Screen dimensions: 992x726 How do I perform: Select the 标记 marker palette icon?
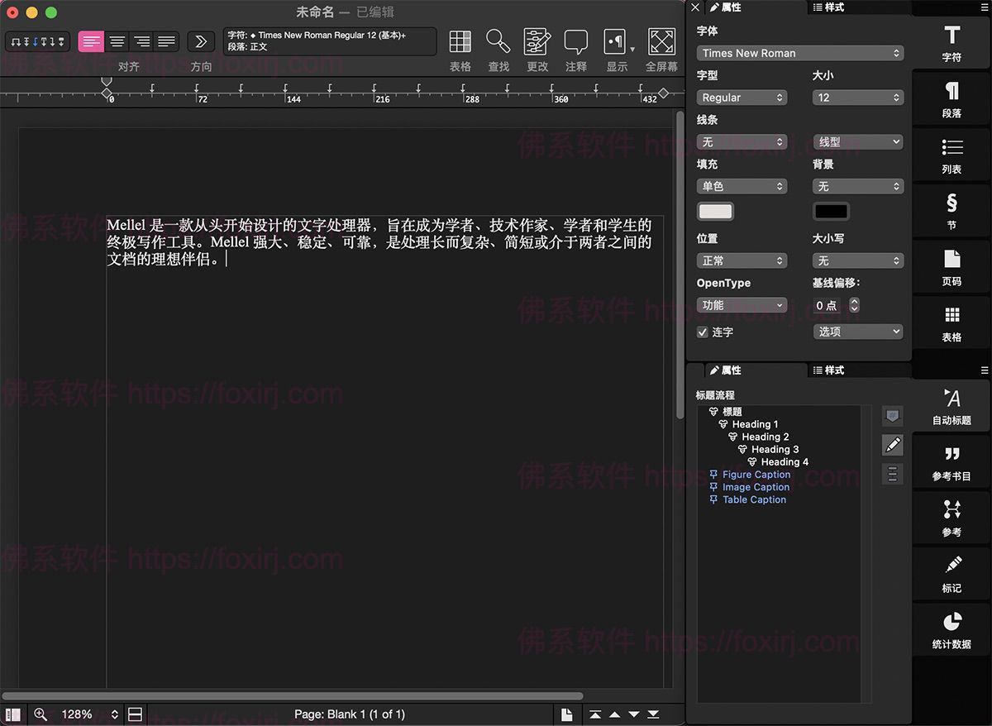[951, 574]
